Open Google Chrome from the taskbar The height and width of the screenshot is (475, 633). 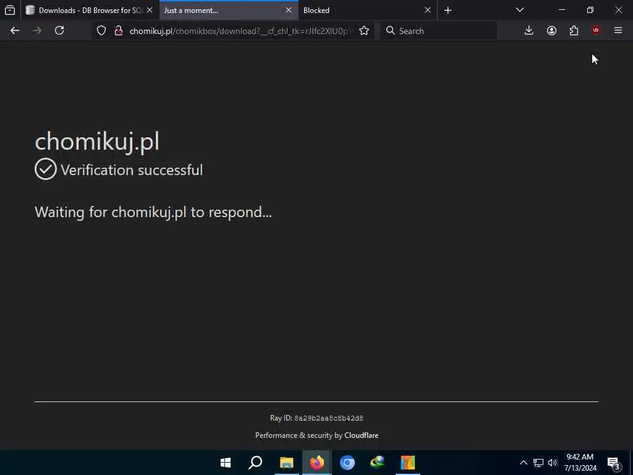[347, 463]
